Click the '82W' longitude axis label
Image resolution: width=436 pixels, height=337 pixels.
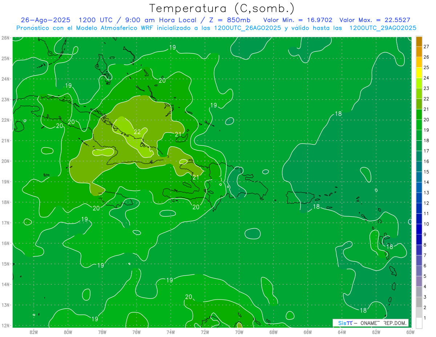(33, 332)
